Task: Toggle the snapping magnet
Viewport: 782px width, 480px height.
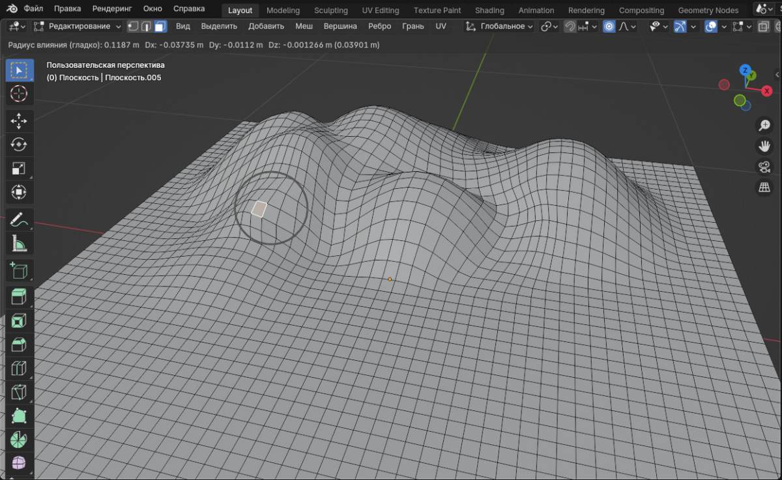Action: [570, 26]
